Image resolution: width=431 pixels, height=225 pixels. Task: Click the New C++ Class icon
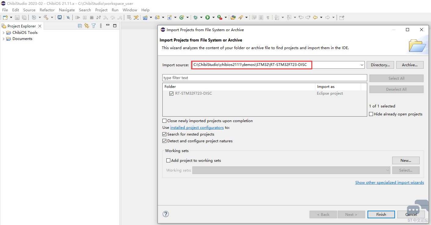pyautogui.click(x=182, y=17)
